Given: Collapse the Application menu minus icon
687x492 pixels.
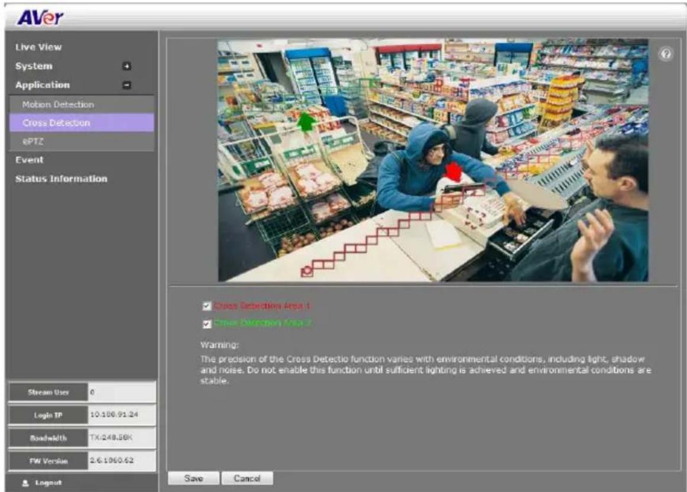Looking at the screenshot, I should point(126,85).
